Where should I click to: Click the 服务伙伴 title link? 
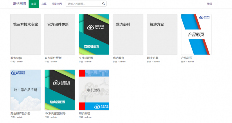[16, 58]
